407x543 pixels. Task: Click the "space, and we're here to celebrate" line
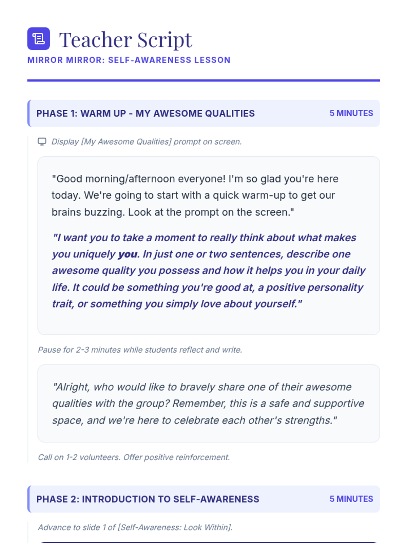point(194,420)
